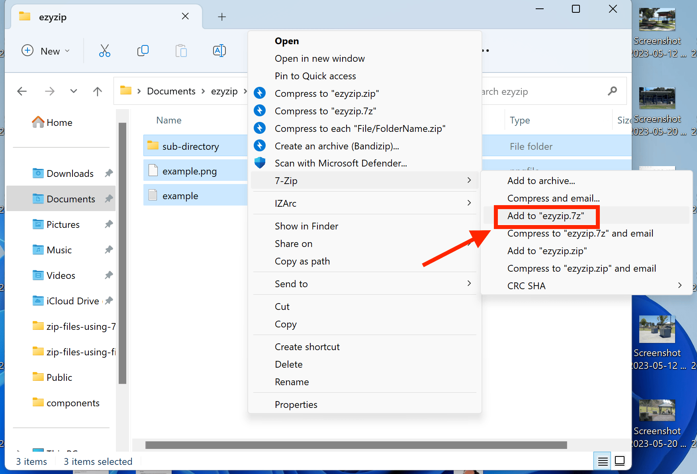The height and width of the screenshot is (474, 697).
Task: Click the Scan with Microsoft Defender shield icon
Action: point(260,163)
